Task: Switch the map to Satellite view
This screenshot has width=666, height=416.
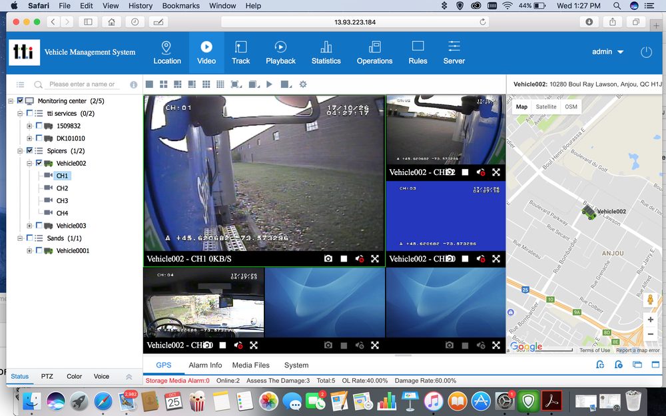Action: click(x=546, y=106)
